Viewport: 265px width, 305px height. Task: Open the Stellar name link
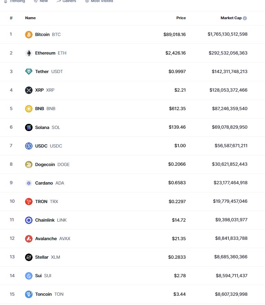(42, 257)
